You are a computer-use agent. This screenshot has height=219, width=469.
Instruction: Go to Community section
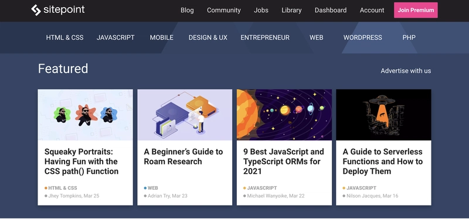224,10
